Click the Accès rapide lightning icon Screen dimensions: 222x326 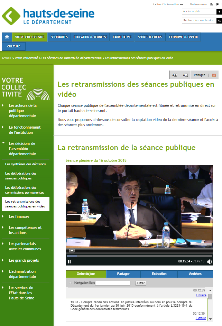(219, 11)
